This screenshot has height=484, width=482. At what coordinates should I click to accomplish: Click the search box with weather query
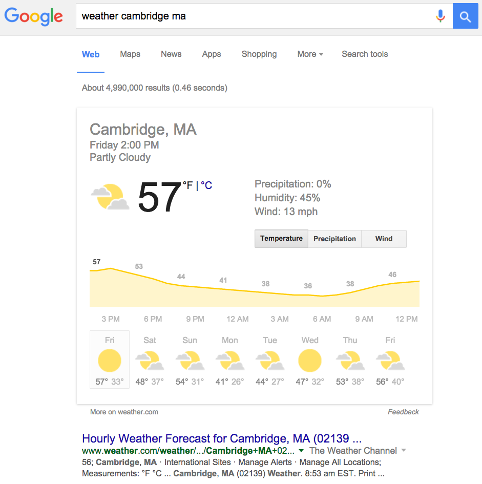point(254,16)
